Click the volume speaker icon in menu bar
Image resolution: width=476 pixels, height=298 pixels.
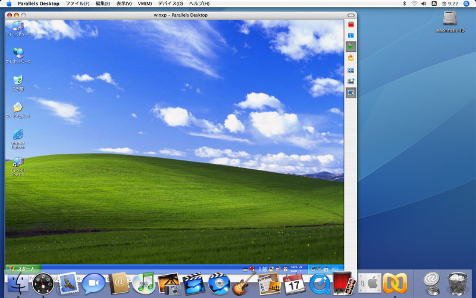click(424, 4)
